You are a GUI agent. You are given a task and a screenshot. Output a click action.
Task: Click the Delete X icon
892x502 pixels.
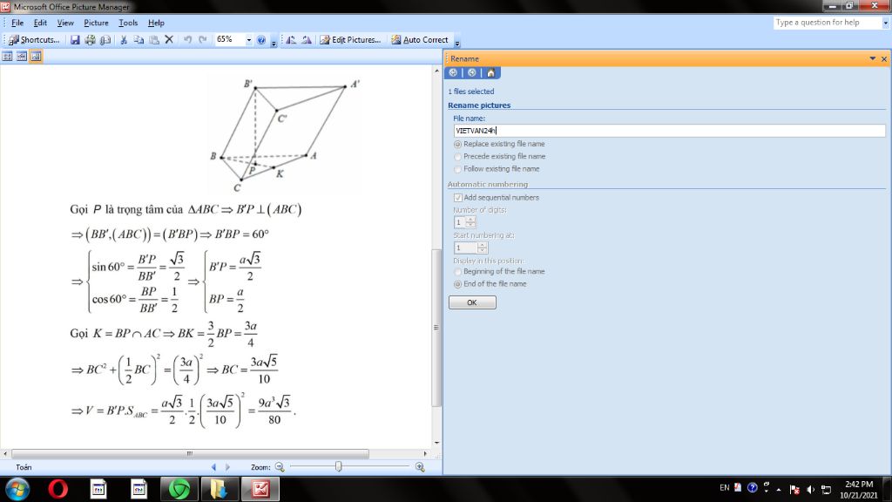pyautogui.click(x=169, y=40)
